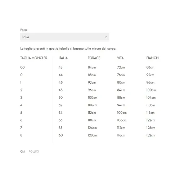The height and width of the screenshot is (180, 180).
Task: Click the FIANCHI column header
Action: tap(153, 58)
